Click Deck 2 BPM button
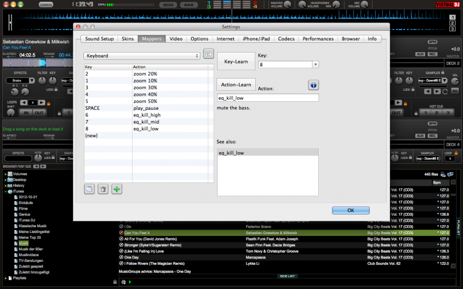463x289 pixels. [x=432, y=42]
